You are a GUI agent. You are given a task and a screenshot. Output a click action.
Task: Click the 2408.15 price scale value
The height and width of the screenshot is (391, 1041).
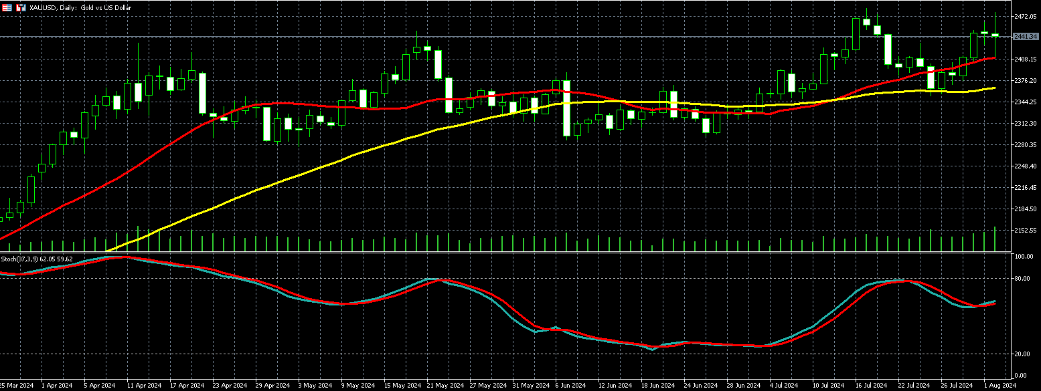pos(1026,59)
